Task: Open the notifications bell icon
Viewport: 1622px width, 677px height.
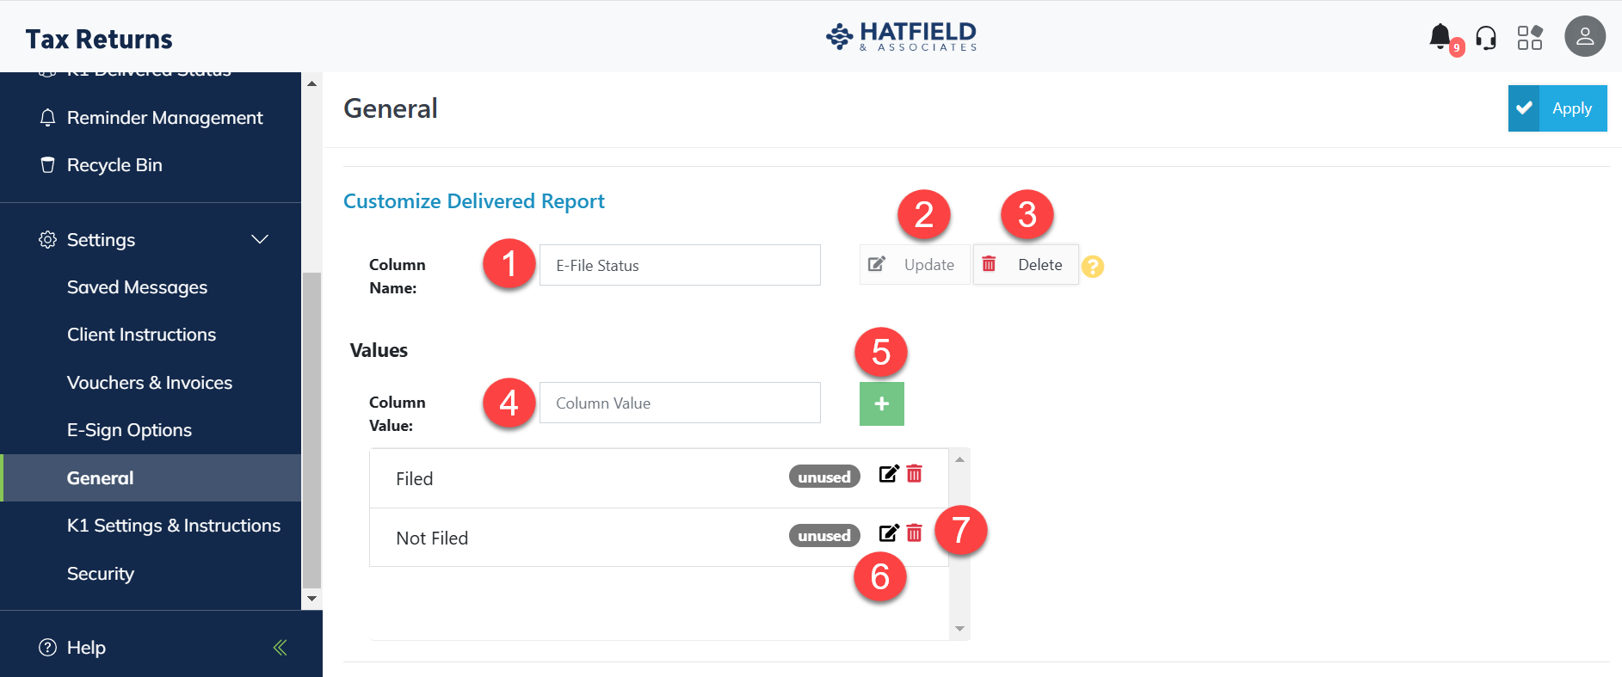Action: pyautogui.click(x=1440, y=37)
